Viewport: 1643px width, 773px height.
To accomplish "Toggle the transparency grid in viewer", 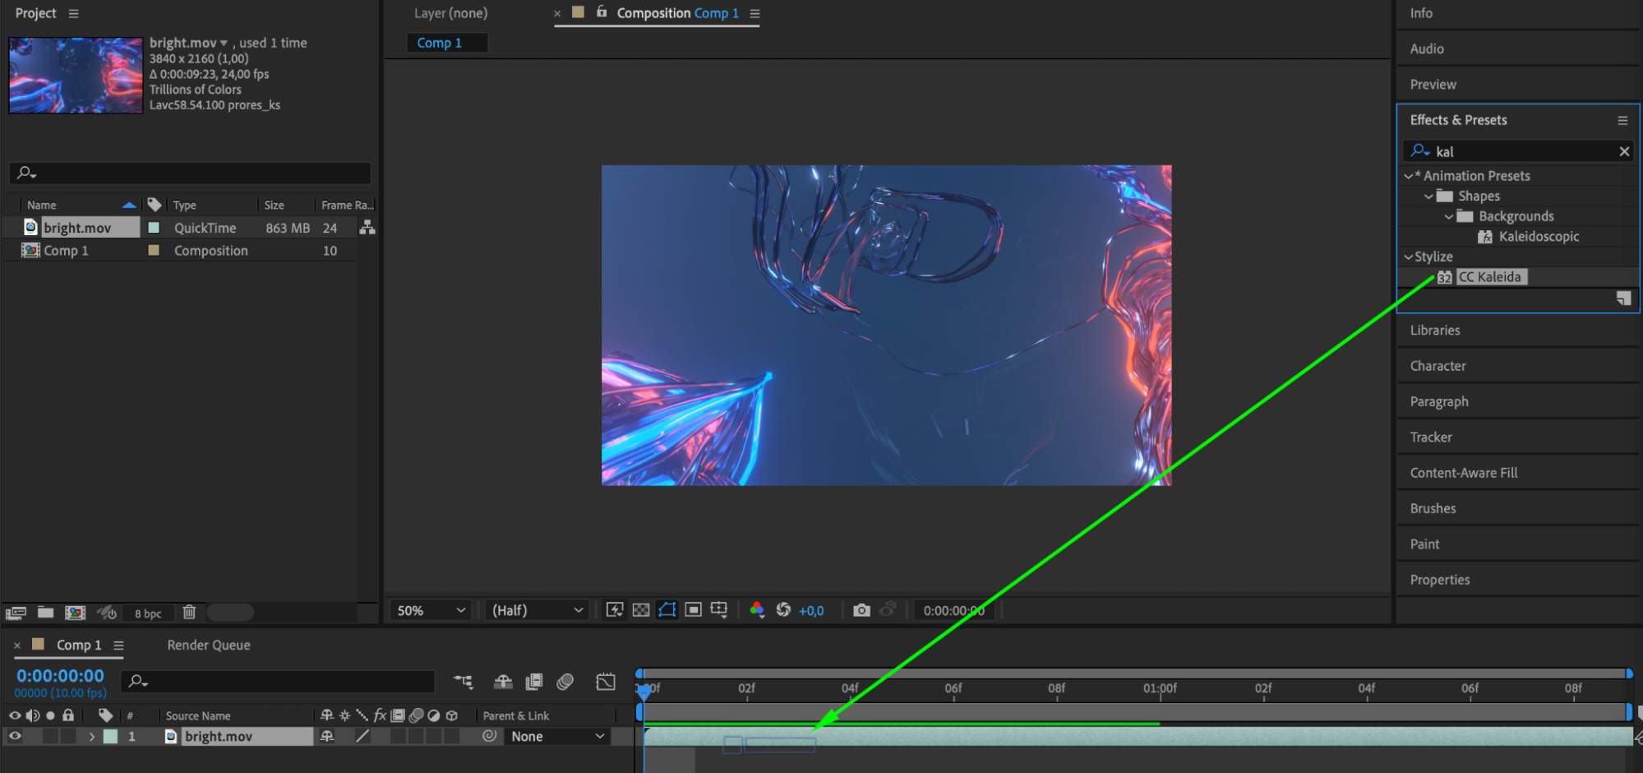I will click(641, 610).
